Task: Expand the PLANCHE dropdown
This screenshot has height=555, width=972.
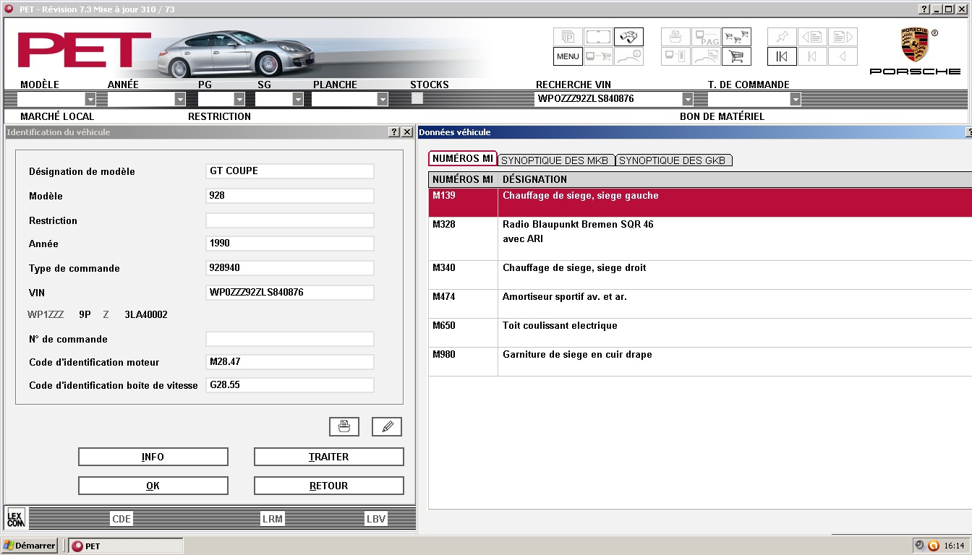Action: point(383,99)
